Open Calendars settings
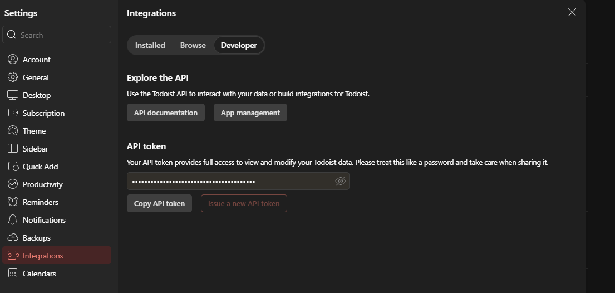Viewport: 615px width, 293px height. pyautogui.click(x=57, y=274)
